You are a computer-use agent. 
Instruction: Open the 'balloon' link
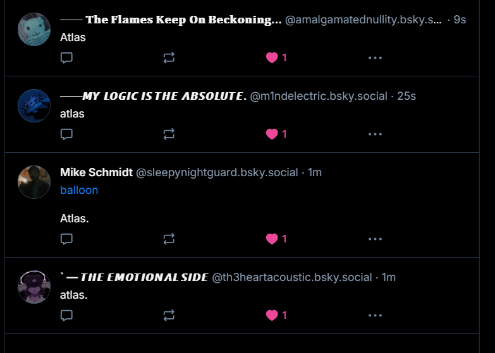click(79, 190)
